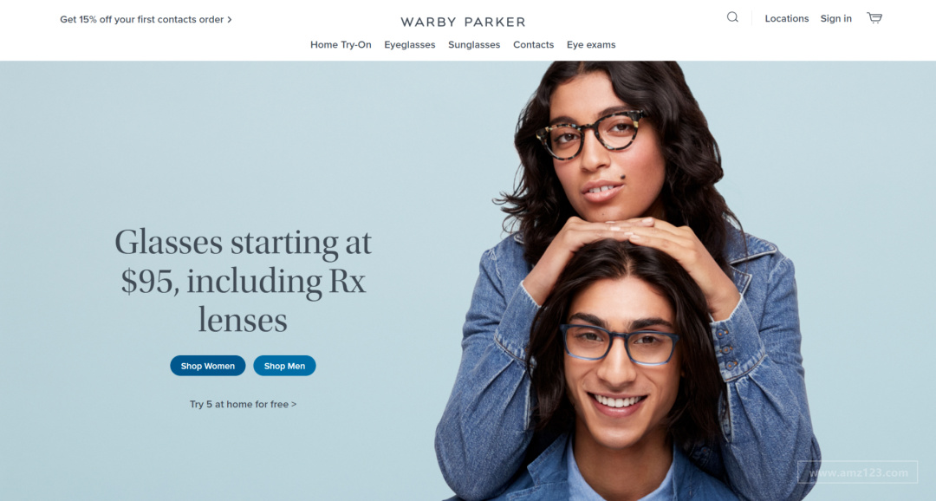Open the Eyeglasses menu item

pyautogui.click(x=409, y=45)
